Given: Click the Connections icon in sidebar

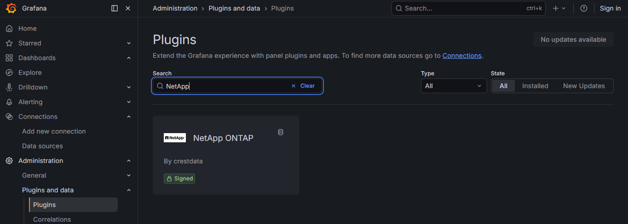Looking at the screenshot, I should [x=9, y=117].
